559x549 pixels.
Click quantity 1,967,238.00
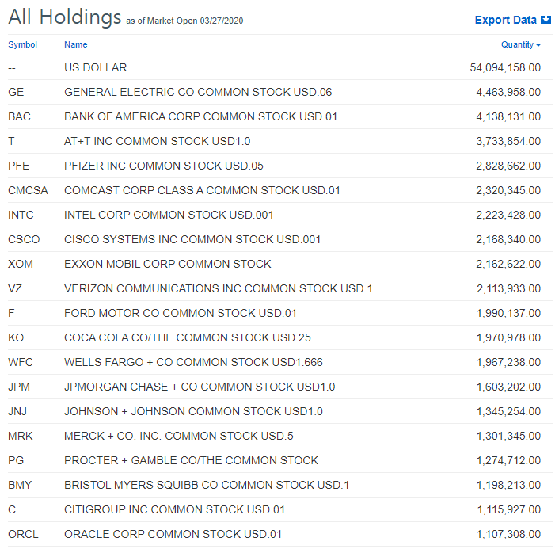click(x=509, y=362)
